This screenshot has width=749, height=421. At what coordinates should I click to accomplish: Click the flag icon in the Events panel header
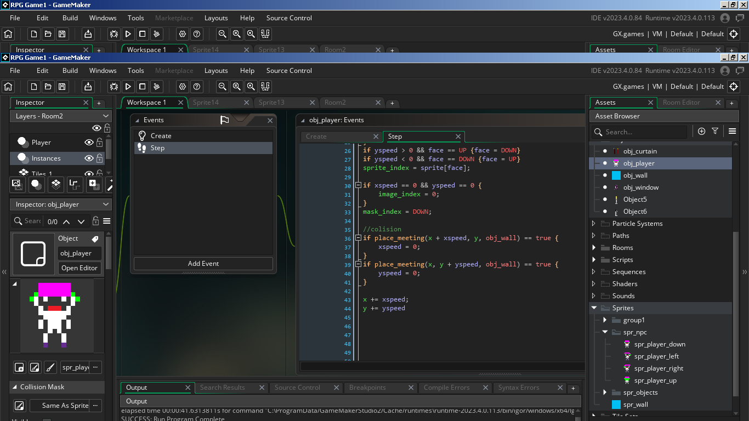(224, 120)
